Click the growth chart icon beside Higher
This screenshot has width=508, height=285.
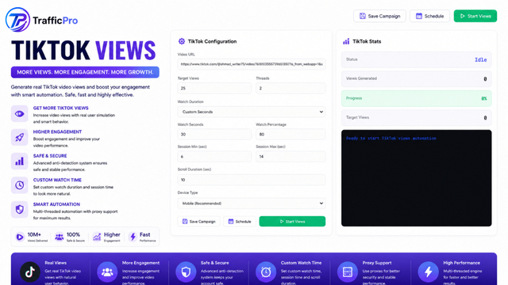tap(97, 237)
